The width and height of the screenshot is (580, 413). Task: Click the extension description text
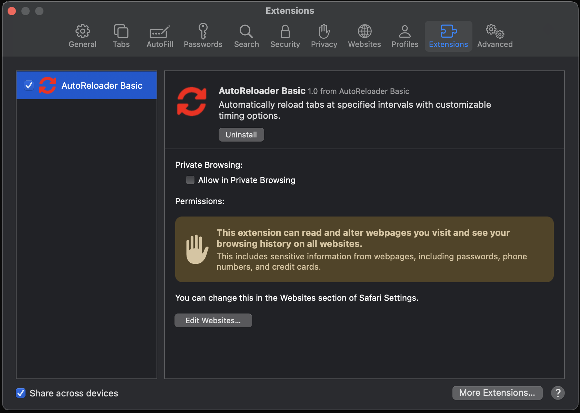coord(354,110)
